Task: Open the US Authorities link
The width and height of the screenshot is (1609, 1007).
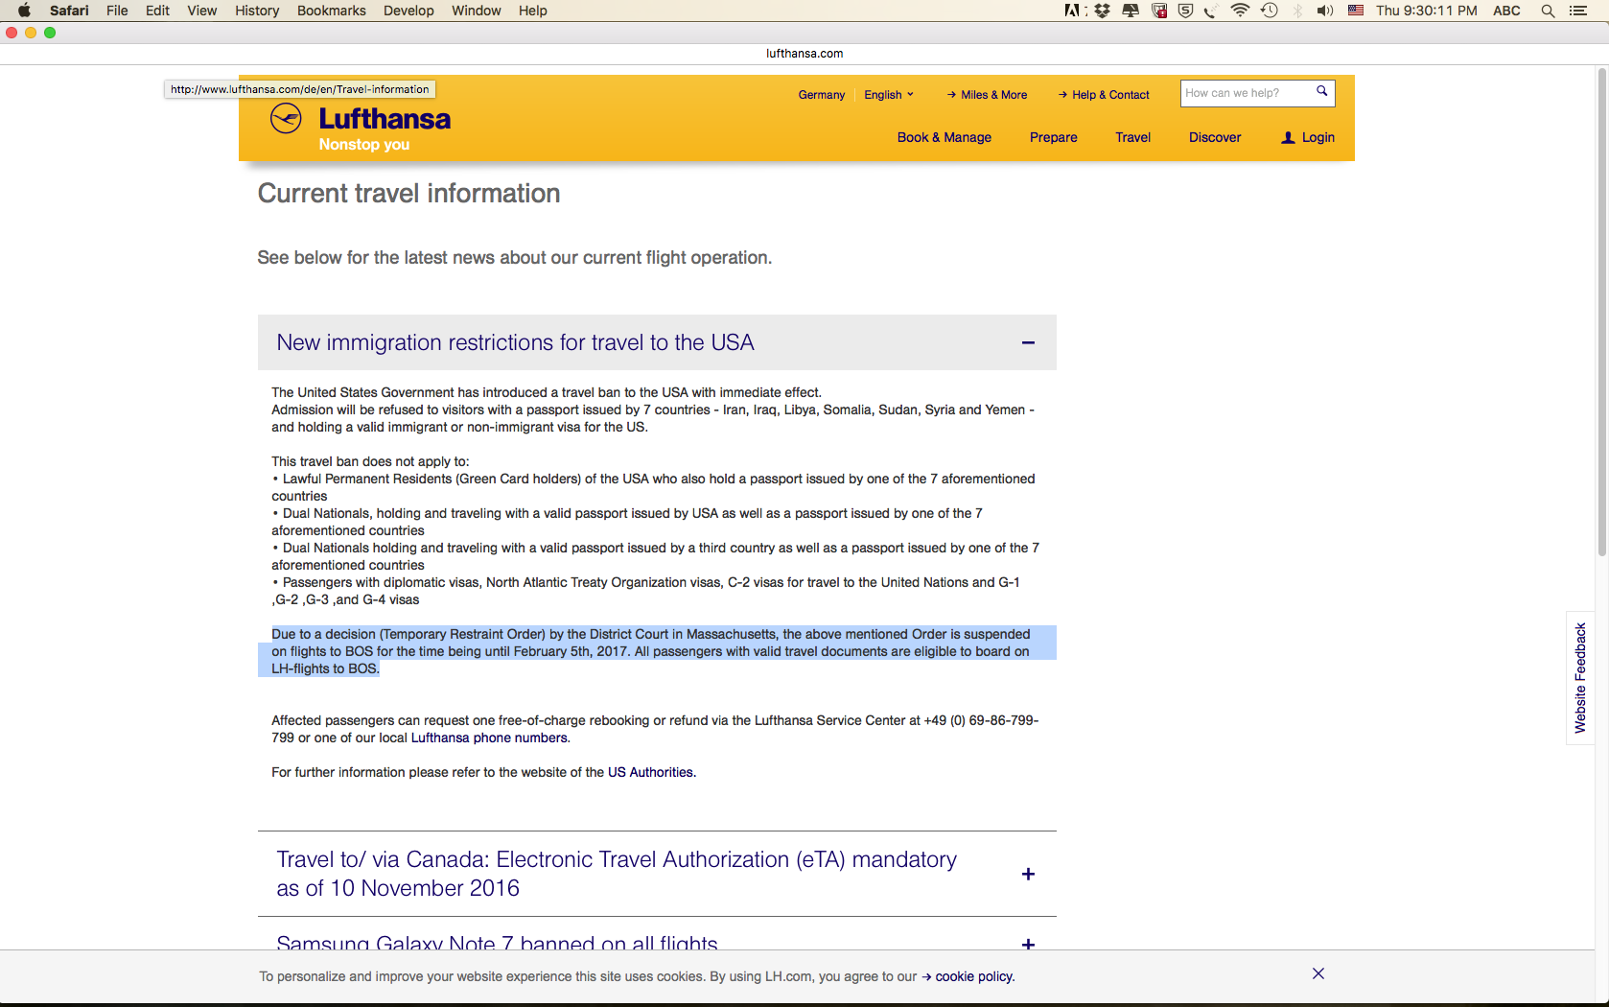Action: coord(650,772)
